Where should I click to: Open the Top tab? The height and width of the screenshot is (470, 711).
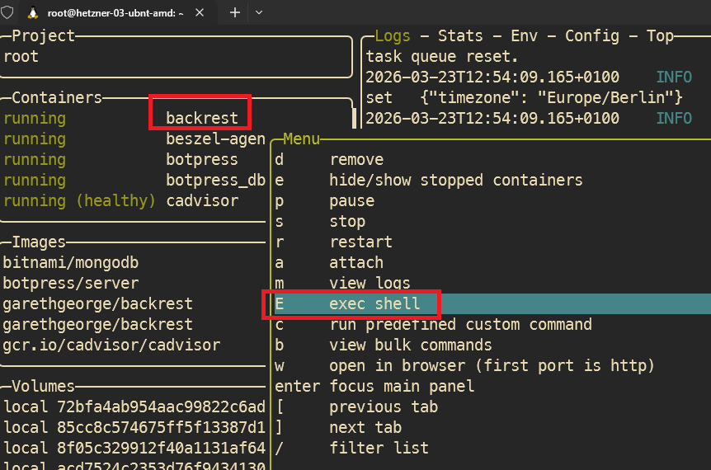click(x=659, y=35)
